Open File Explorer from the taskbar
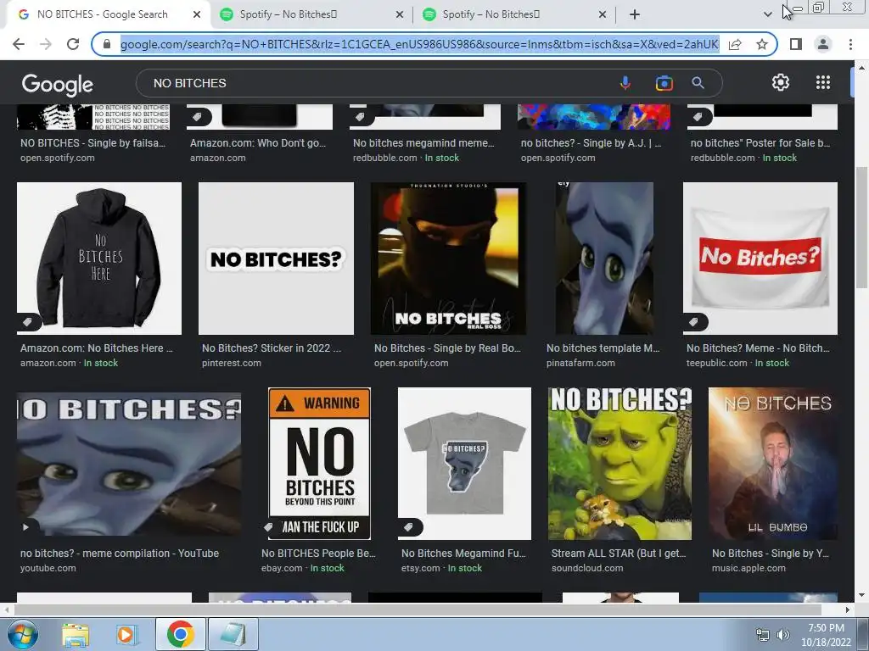 pos(76,634)
